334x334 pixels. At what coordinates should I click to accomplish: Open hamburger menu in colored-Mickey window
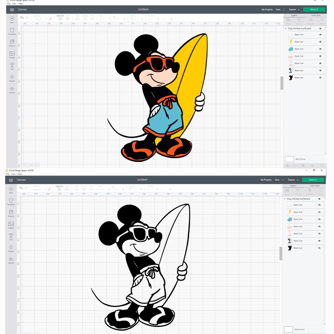[x=12, y=10]
